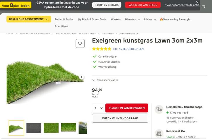The image size is (212, 139).
Task: Go to Folder & Acties
Action: (64, 20)
